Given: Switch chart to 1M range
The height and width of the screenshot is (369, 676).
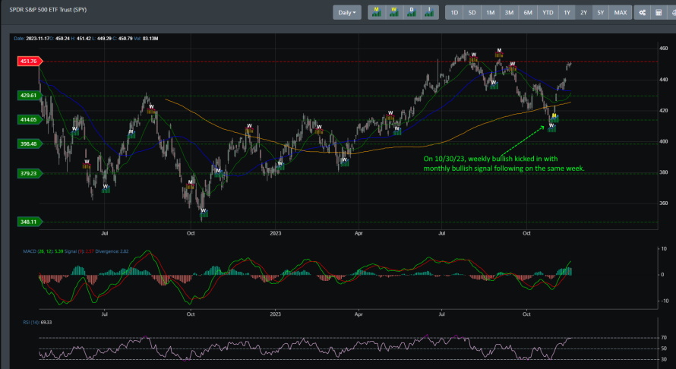Looking at the screenshot, I should 491,12.
